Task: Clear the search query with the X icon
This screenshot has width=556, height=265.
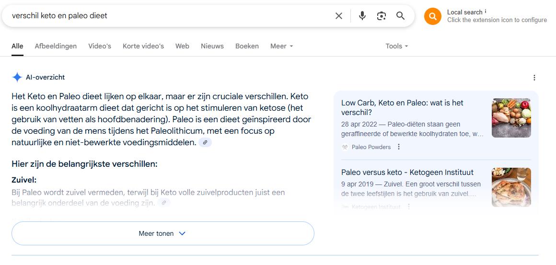Action: click(x=339, y=16)
